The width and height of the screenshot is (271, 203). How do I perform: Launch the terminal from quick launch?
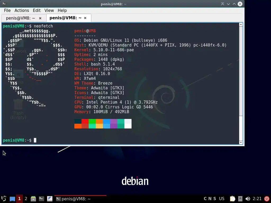[42, 199]
